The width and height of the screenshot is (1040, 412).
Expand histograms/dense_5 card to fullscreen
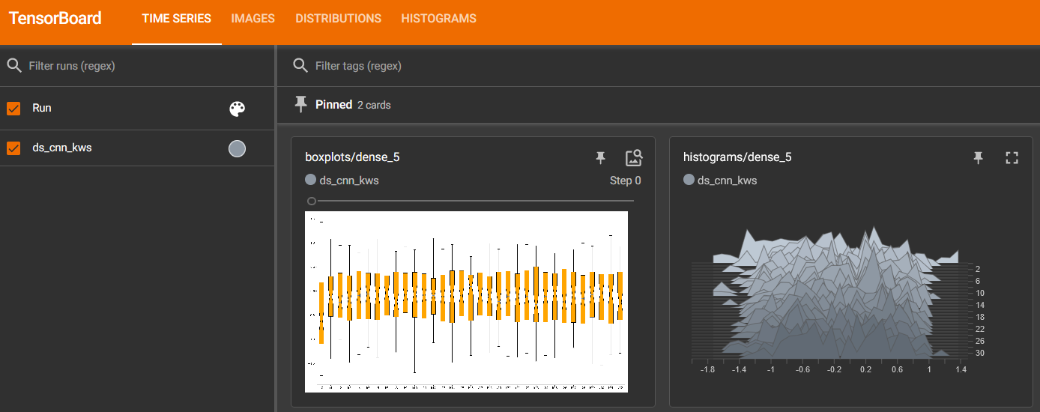(x=1012, y=157)
